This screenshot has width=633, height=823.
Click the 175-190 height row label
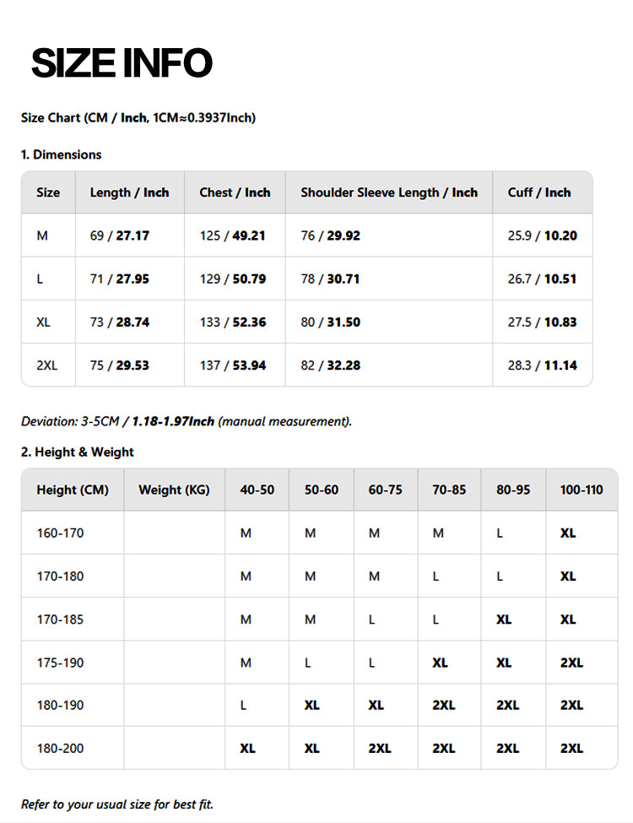pos(60,663)
